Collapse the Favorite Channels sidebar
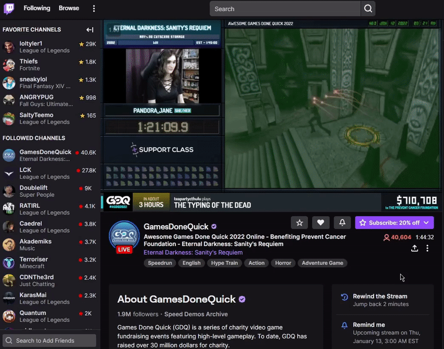The image size is (444, 349). pyautogui.click(x=90, y=29)
